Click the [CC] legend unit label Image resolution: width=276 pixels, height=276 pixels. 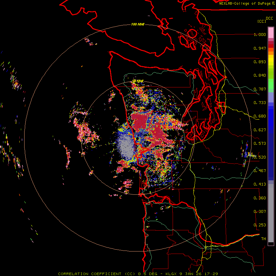(262, 21)
